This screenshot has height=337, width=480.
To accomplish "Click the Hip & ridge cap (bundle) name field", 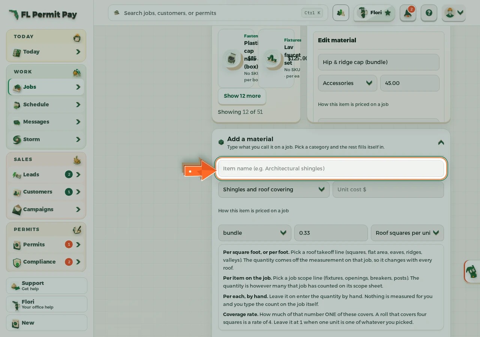I will click(x=378, y=62).
